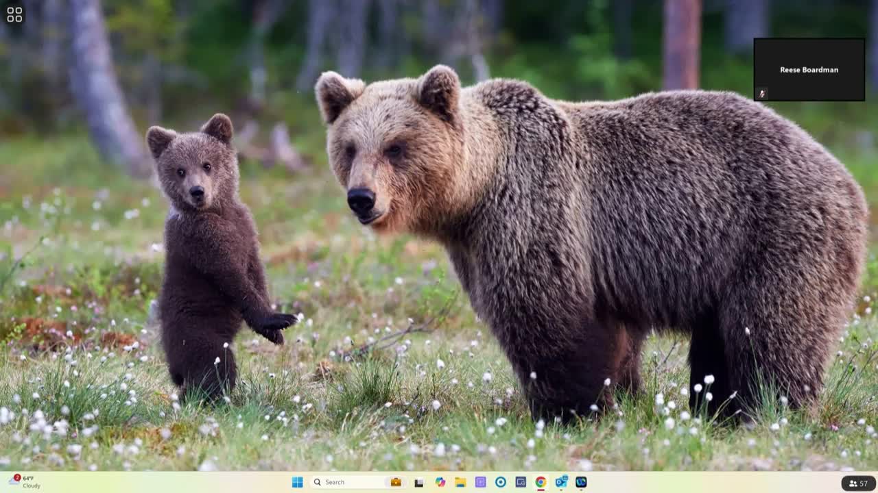878x493 pixels.
Task: Click the magnifier icon in taskbar search
Action: 318,482
